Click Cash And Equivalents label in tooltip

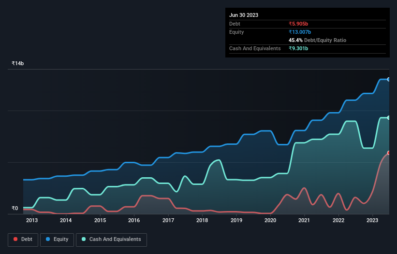(255, 48)
